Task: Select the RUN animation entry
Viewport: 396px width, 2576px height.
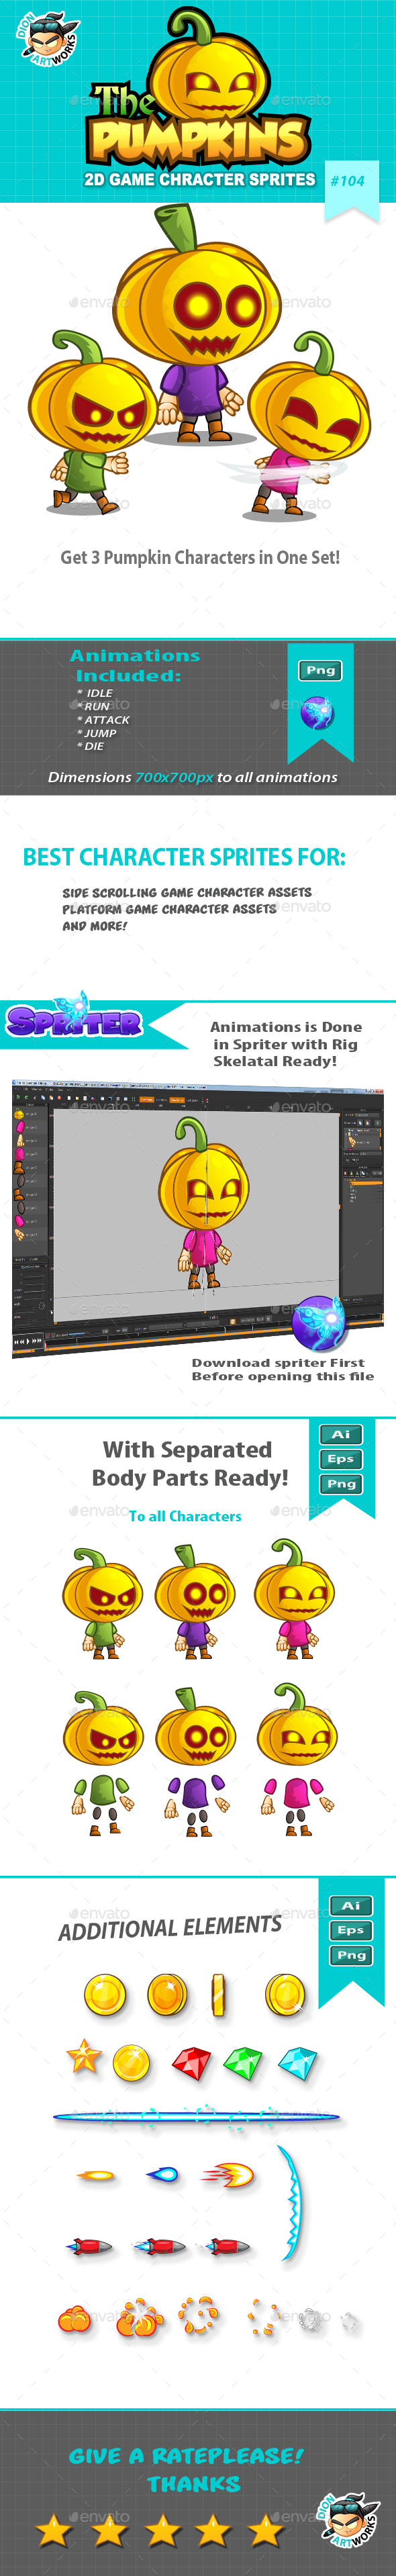Action: pos(94,706)
